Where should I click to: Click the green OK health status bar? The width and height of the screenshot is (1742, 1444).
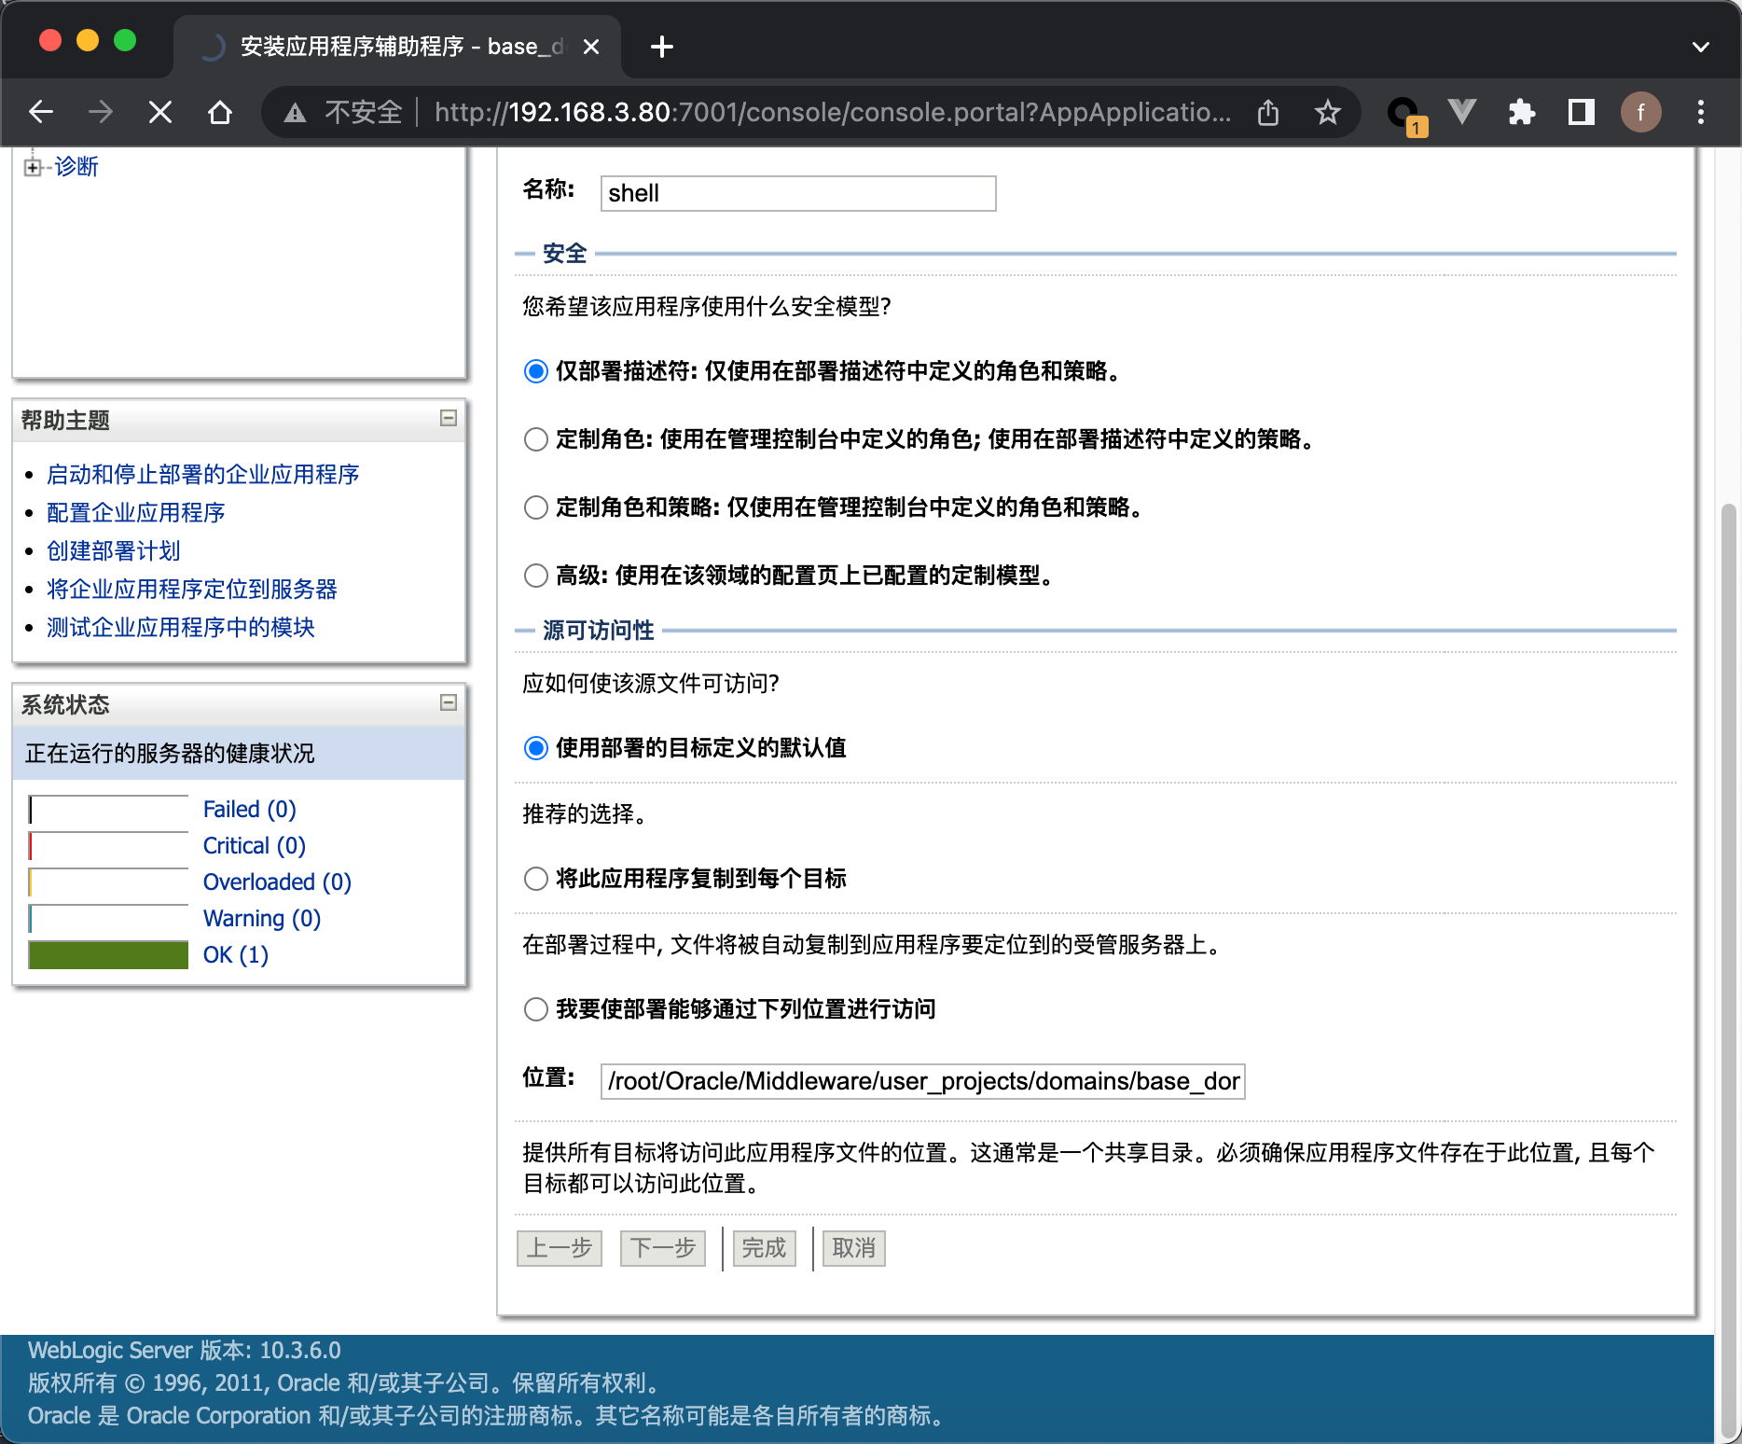(108, 955)
